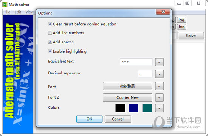Click the reset arrow beside Colors
The width and height of the screenshot is (208, 136).
160,108
